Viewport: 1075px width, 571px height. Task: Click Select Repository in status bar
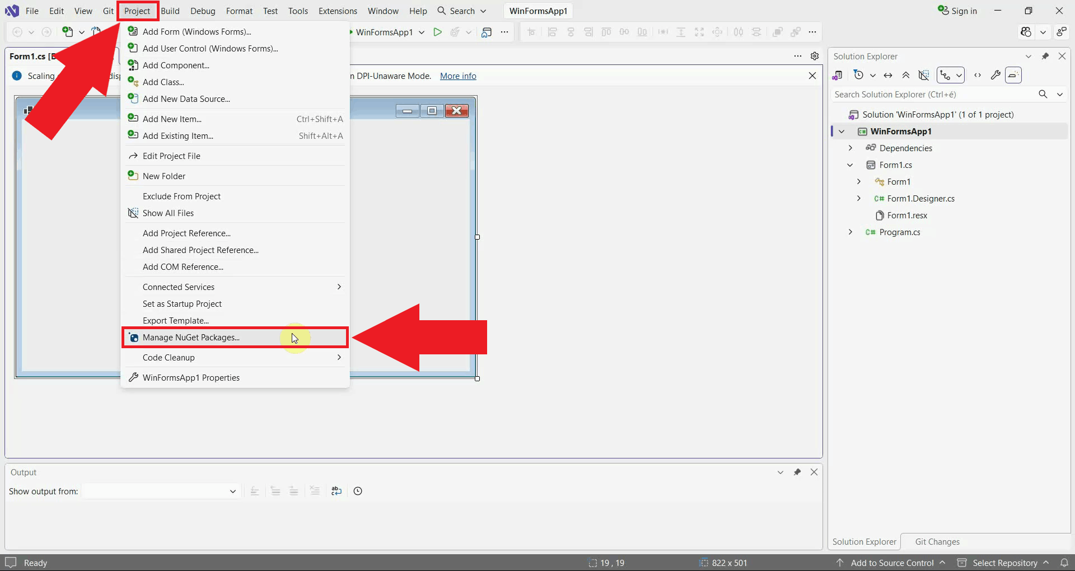(x=1003, y=563)
